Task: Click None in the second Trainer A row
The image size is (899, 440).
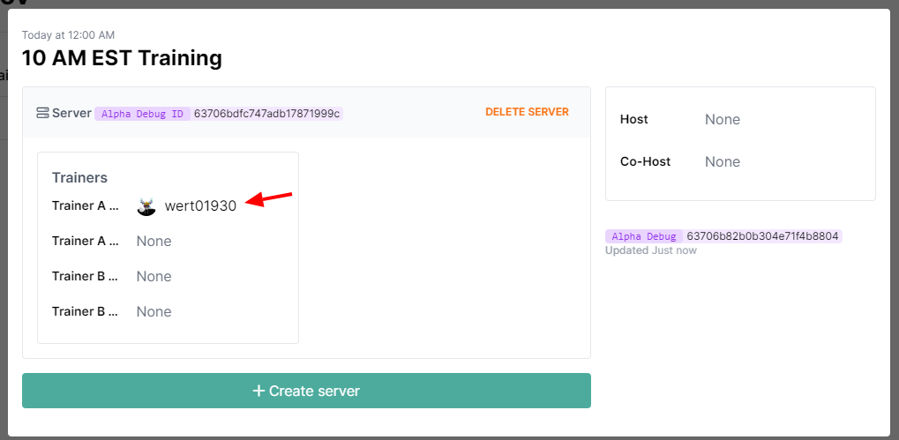Action: point(154,242)
